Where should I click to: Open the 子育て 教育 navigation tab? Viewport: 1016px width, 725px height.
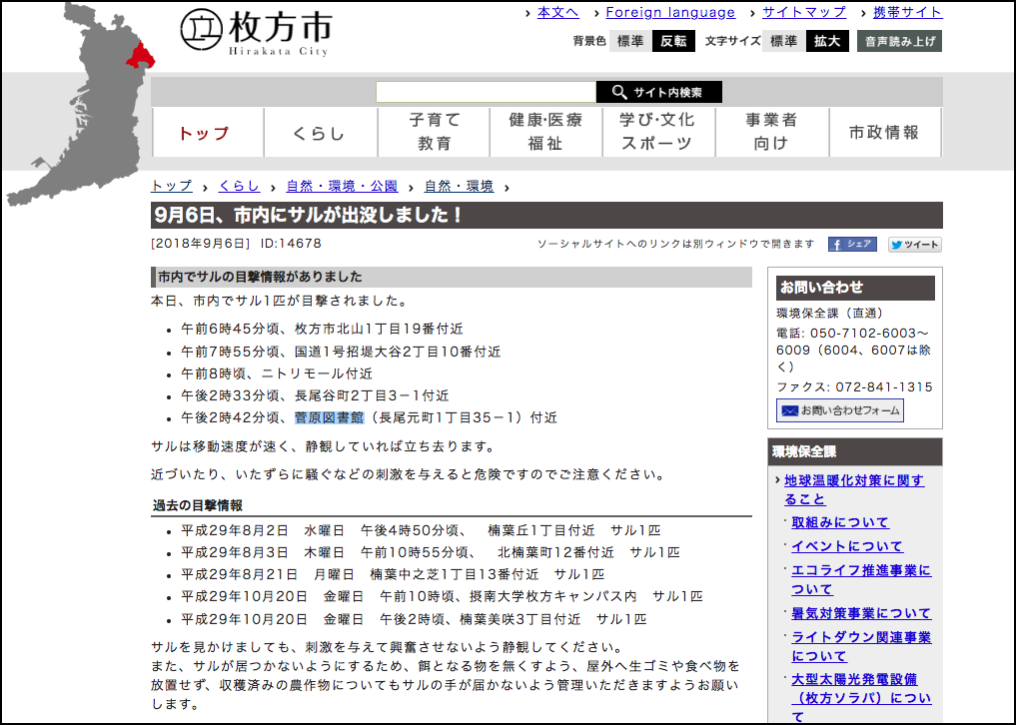[435, 132]
